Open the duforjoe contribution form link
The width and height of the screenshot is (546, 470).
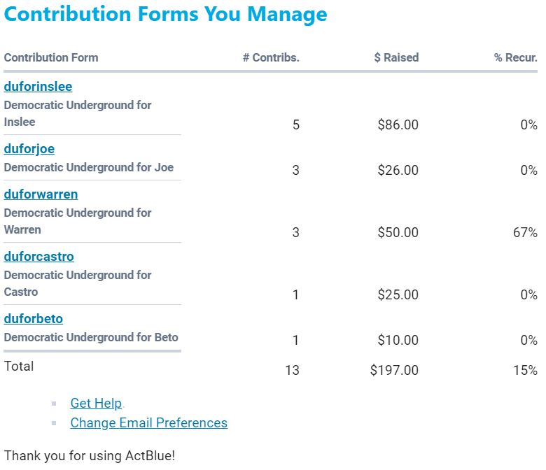[29, 149]
